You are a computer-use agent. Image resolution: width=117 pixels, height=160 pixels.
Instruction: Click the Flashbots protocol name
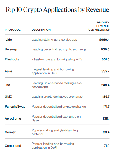[12, 59]
